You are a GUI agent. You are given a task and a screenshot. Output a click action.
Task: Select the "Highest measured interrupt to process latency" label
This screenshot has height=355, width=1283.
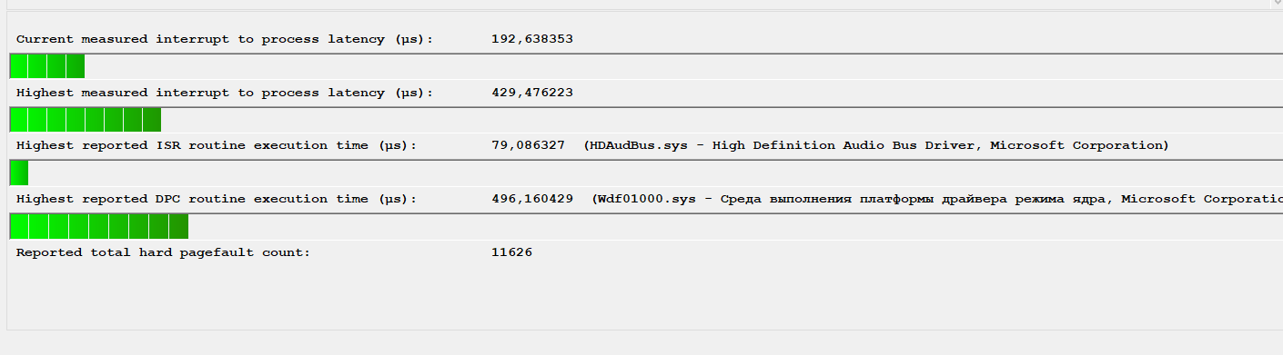click(x=225, y=93)
